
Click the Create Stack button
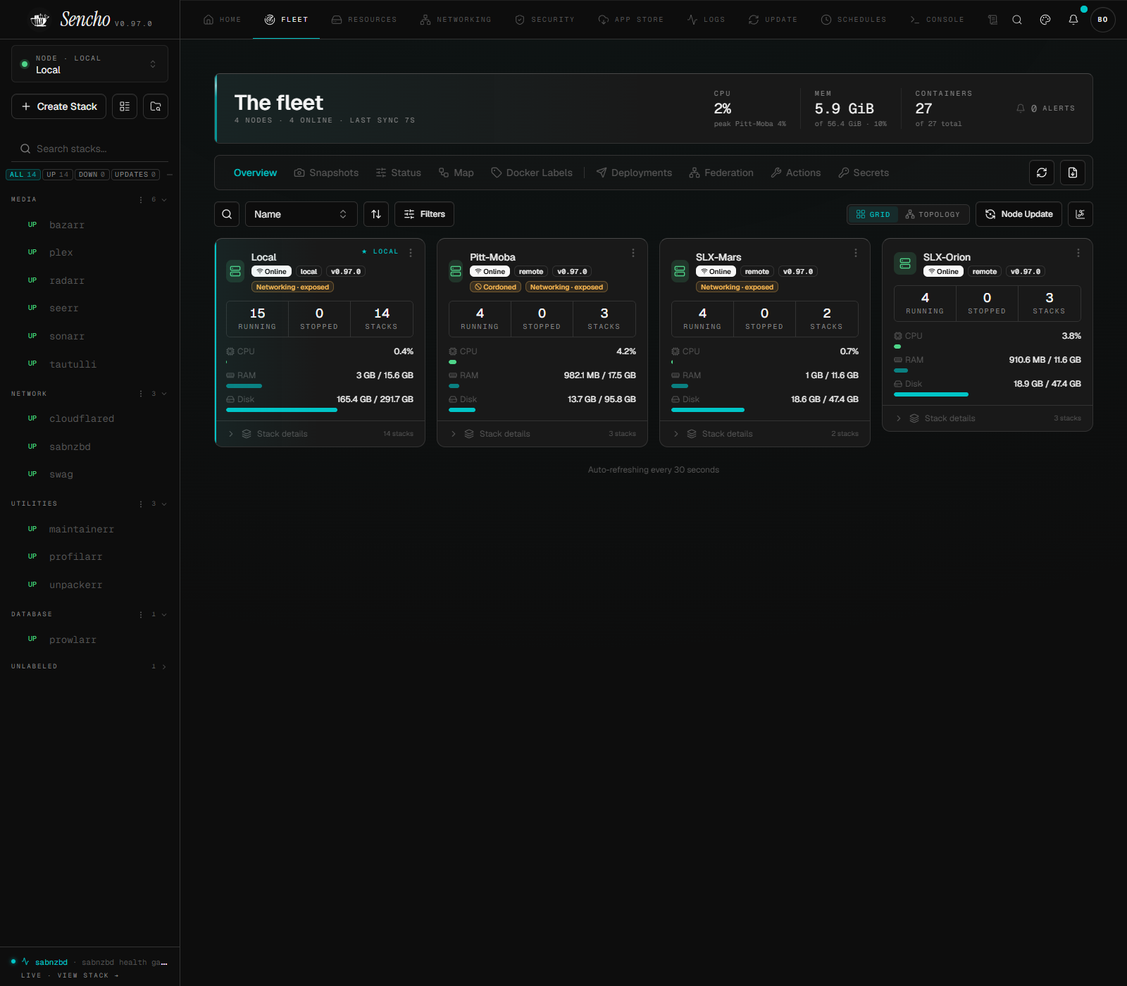pyautogui.click(x=59, y=106)
